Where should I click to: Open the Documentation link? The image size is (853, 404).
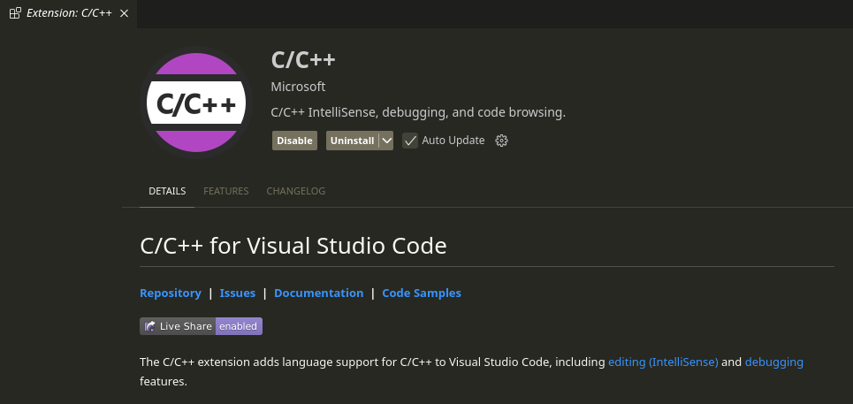click(319, 293)
